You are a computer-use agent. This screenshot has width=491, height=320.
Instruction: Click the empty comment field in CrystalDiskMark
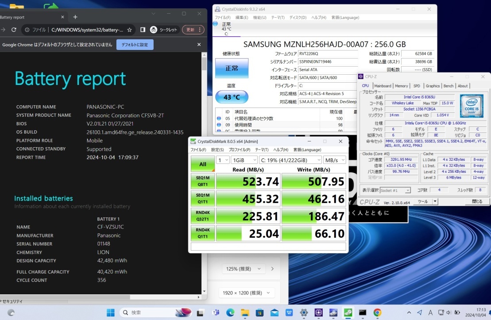click(268, 247)
